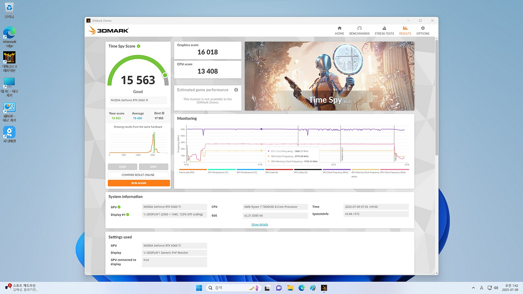
Task: Click the SAVE button
Action: [153, 167]
